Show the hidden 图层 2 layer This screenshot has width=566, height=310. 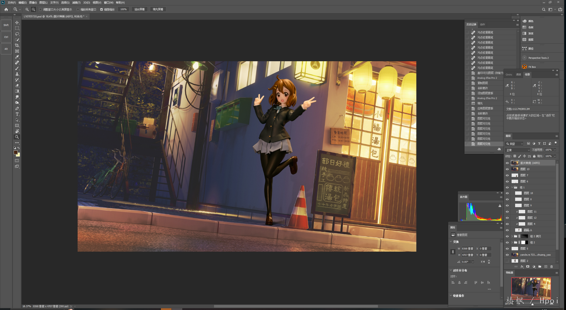point(507,261)
